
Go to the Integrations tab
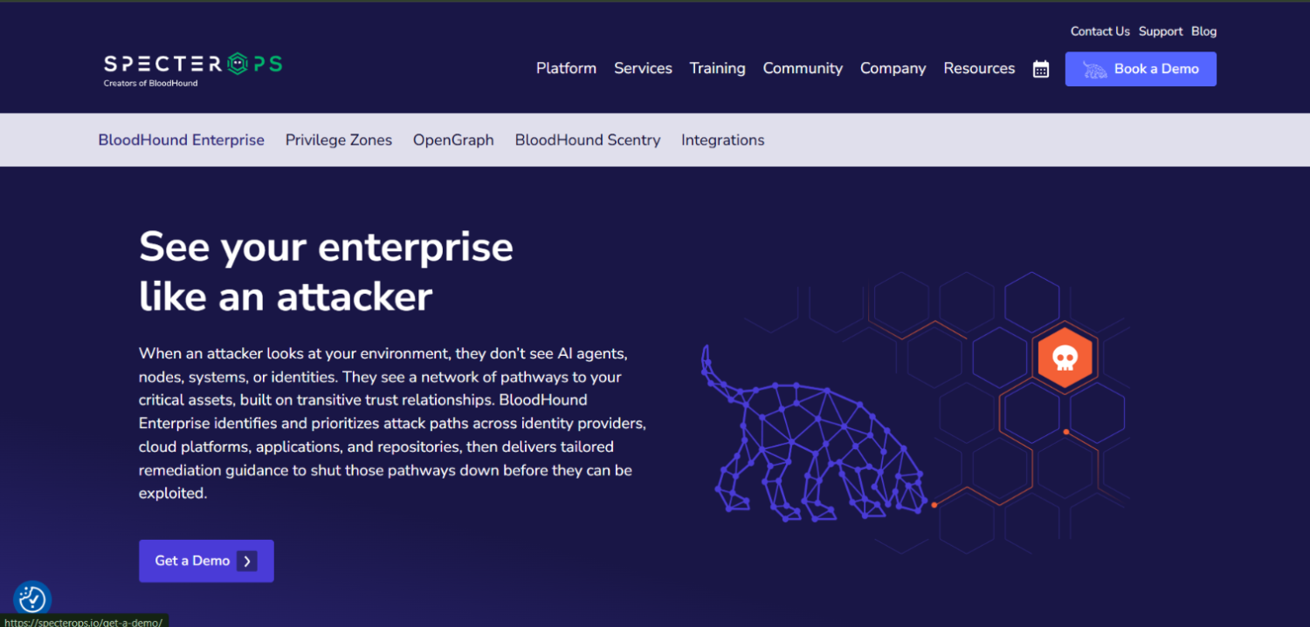(723, 140)
